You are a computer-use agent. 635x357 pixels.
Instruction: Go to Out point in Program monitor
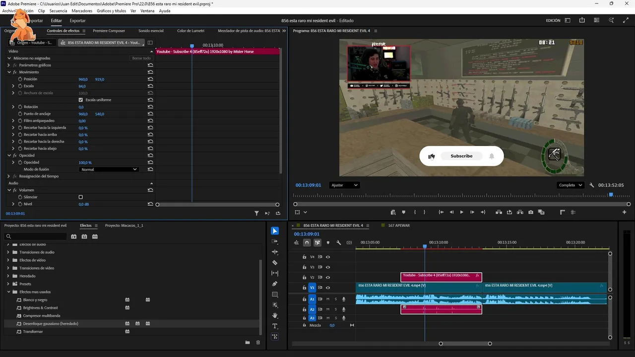[482, 212]
